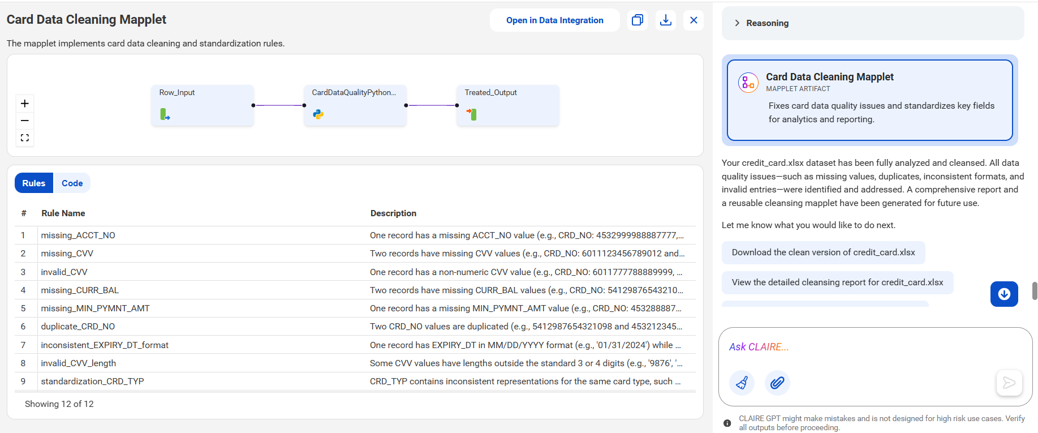The image size is (1038, 433).
Task: Select the missing_ACCT_NO rule row
Action: [x=355, y=235]
